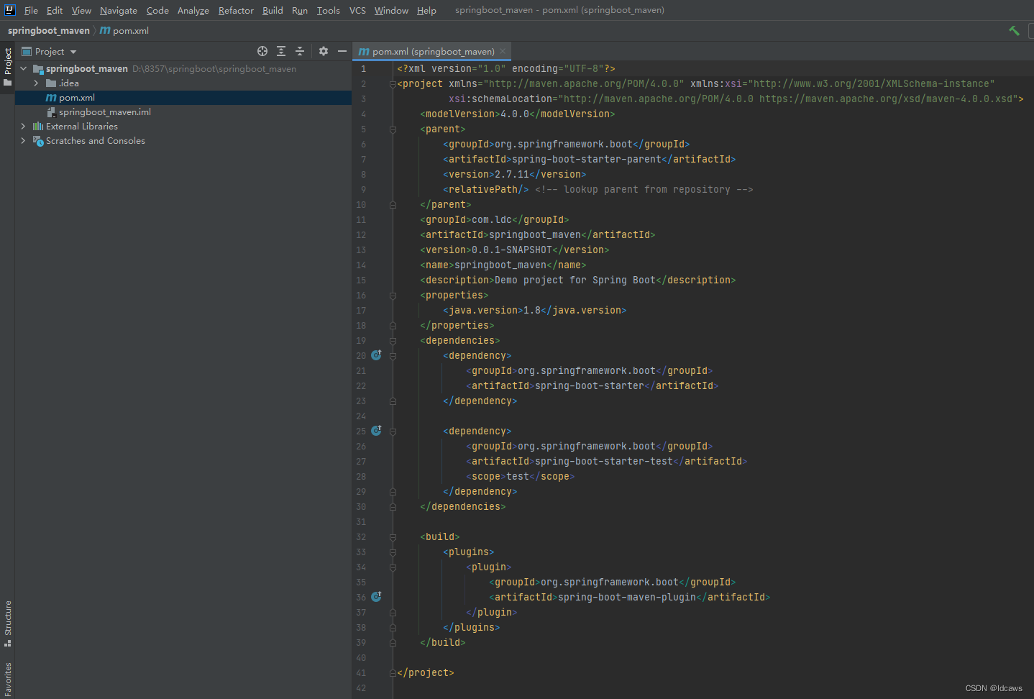Click the Collapse All icon in Project panel
Viewport: 1034px width, 699px height.
point(300,51)
